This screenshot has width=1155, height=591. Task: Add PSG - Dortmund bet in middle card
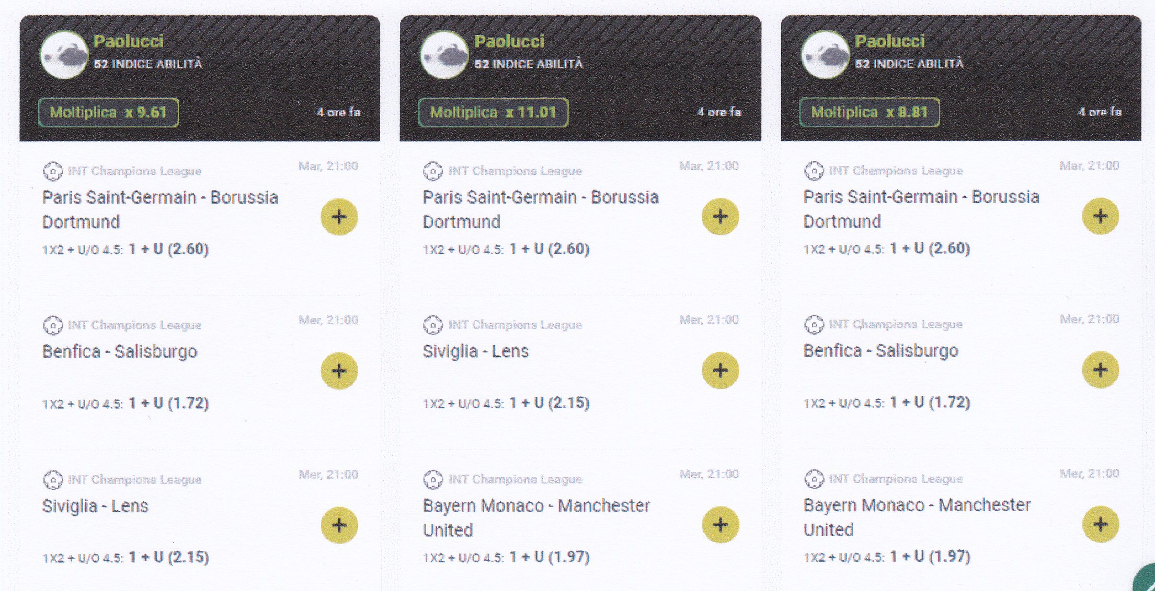(x=720, y=217)
